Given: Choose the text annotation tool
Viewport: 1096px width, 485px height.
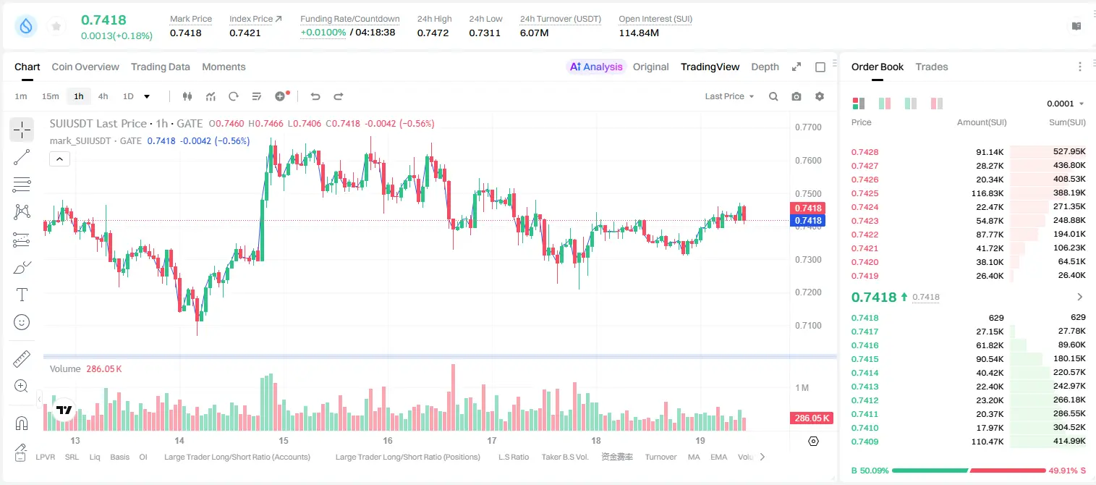Looking at the screenshot, I should pos(22,295).
